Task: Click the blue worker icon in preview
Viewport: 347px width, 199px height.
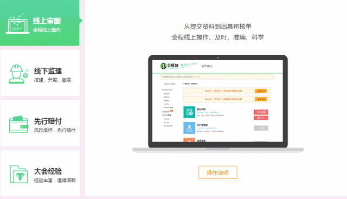Action: point(189,128)
